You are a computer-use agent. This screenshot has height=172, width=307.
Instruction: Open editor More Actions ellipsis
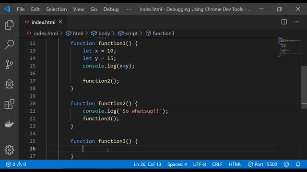pyautogui.click(x=296, y=22)
